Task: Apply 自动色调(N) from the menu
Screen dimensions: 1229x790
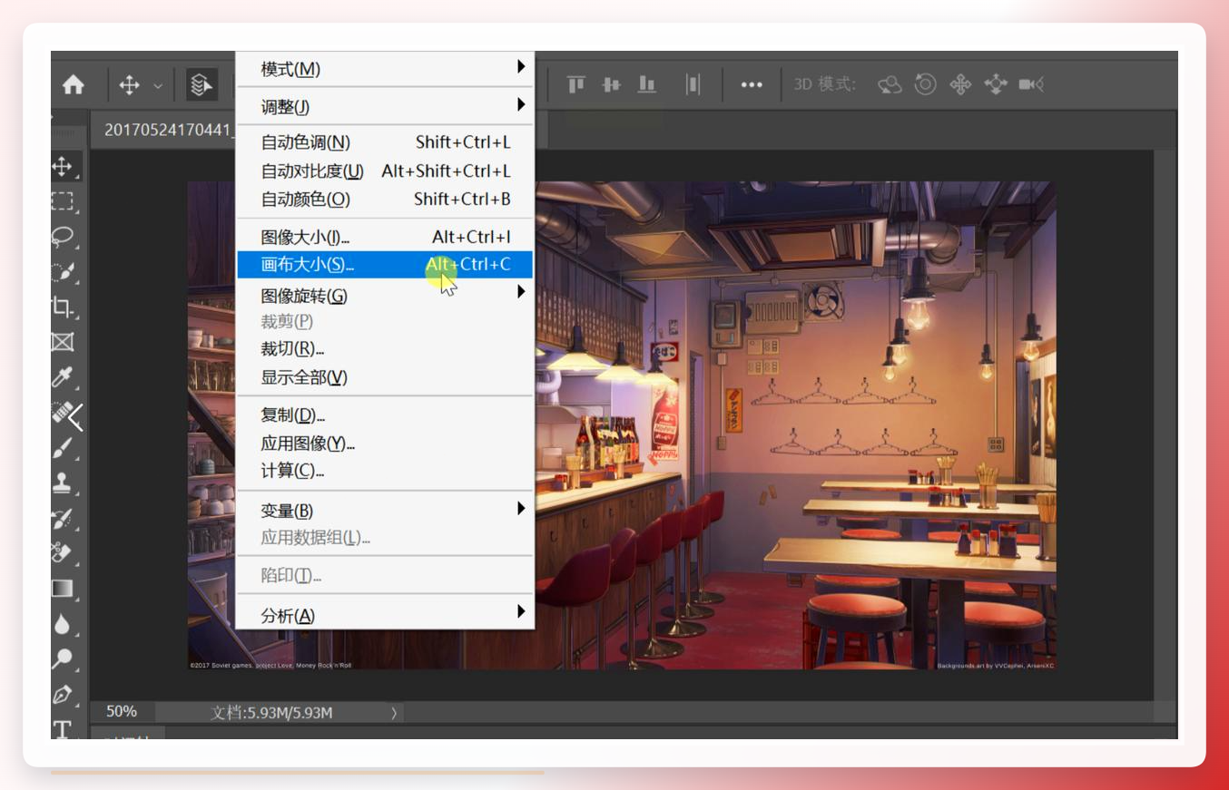Action: (x=385, y=142)
